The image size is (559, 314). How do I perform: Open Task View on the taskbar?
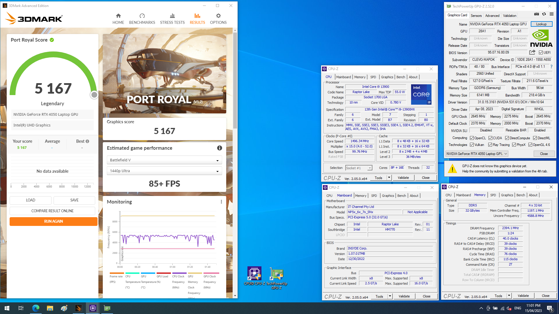coord(21,308)
